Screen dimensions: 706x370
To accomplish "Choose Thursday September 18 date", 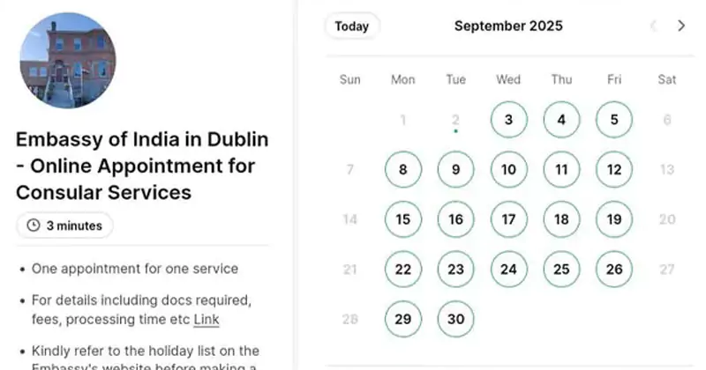I will tap(561, 219).
